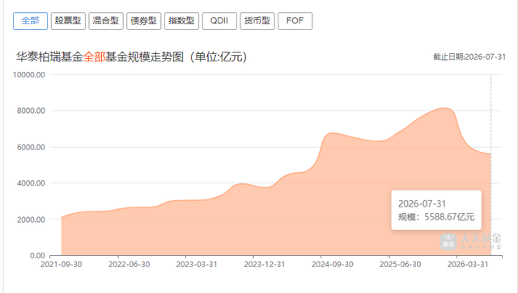Click the 天天基金 watermark logo icon

tap(448, 241)
